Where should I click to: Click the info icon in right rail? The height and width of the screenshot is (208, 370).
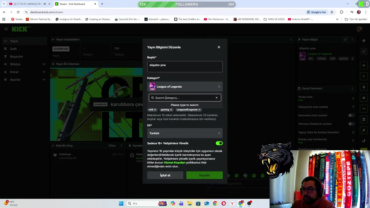(x=364, y=40)
